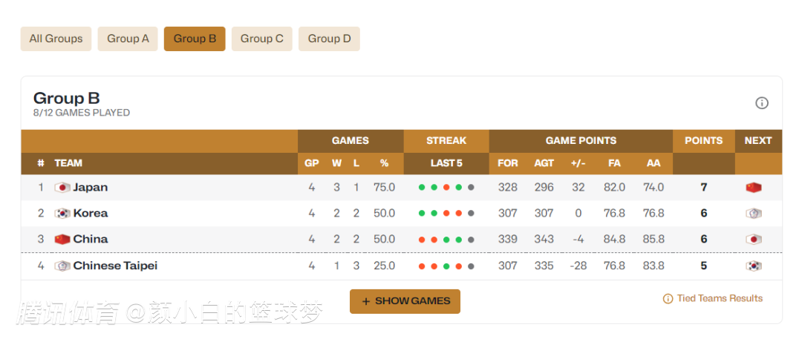Click the POINTS column header
This screenshot has height=339, width=802.
coord(703,140)
